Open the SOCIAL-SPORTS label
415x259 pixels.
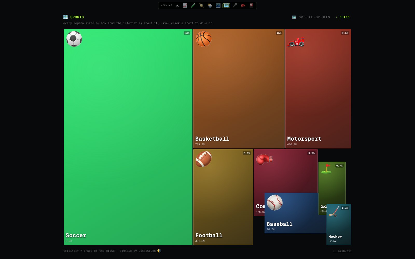pos(314,17)
